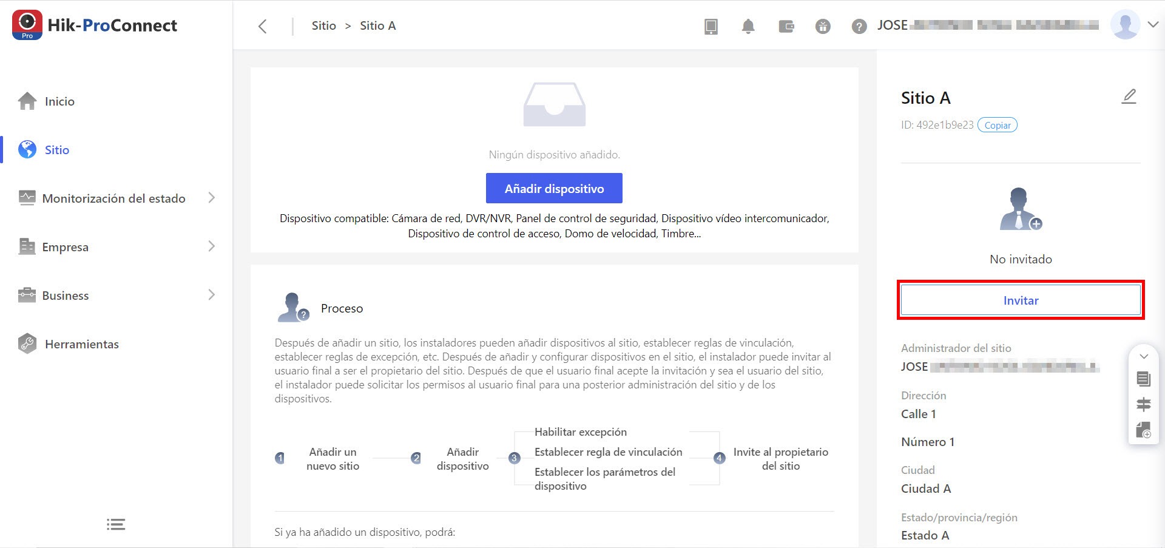Open the floating document list icon
Screen dimensions: 1165x548
1143,379
